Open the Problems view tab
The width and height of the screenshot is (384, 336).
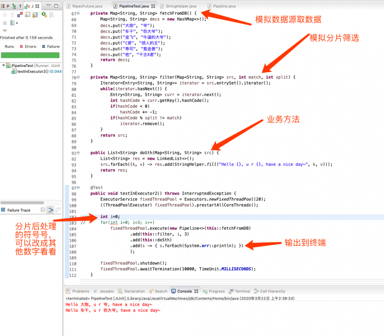[78, 291]
